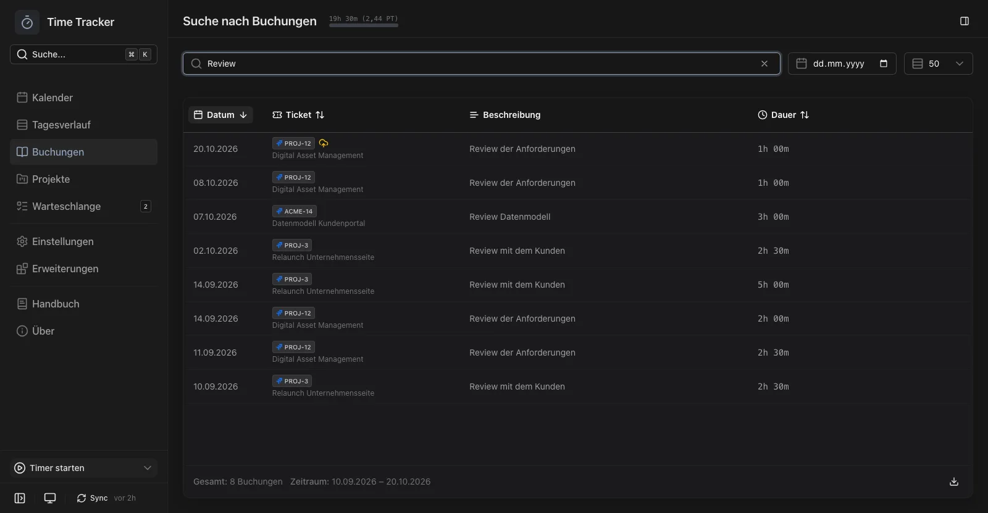The width and height of the screenshot is (988, 513).
Task: Open the 50 rows-per-page dropdown
Action: coord(938,64)
